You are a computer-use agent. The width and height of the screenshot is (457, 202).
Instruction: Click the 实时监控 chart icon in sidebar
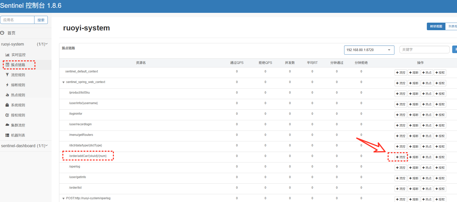pos(7,55)
